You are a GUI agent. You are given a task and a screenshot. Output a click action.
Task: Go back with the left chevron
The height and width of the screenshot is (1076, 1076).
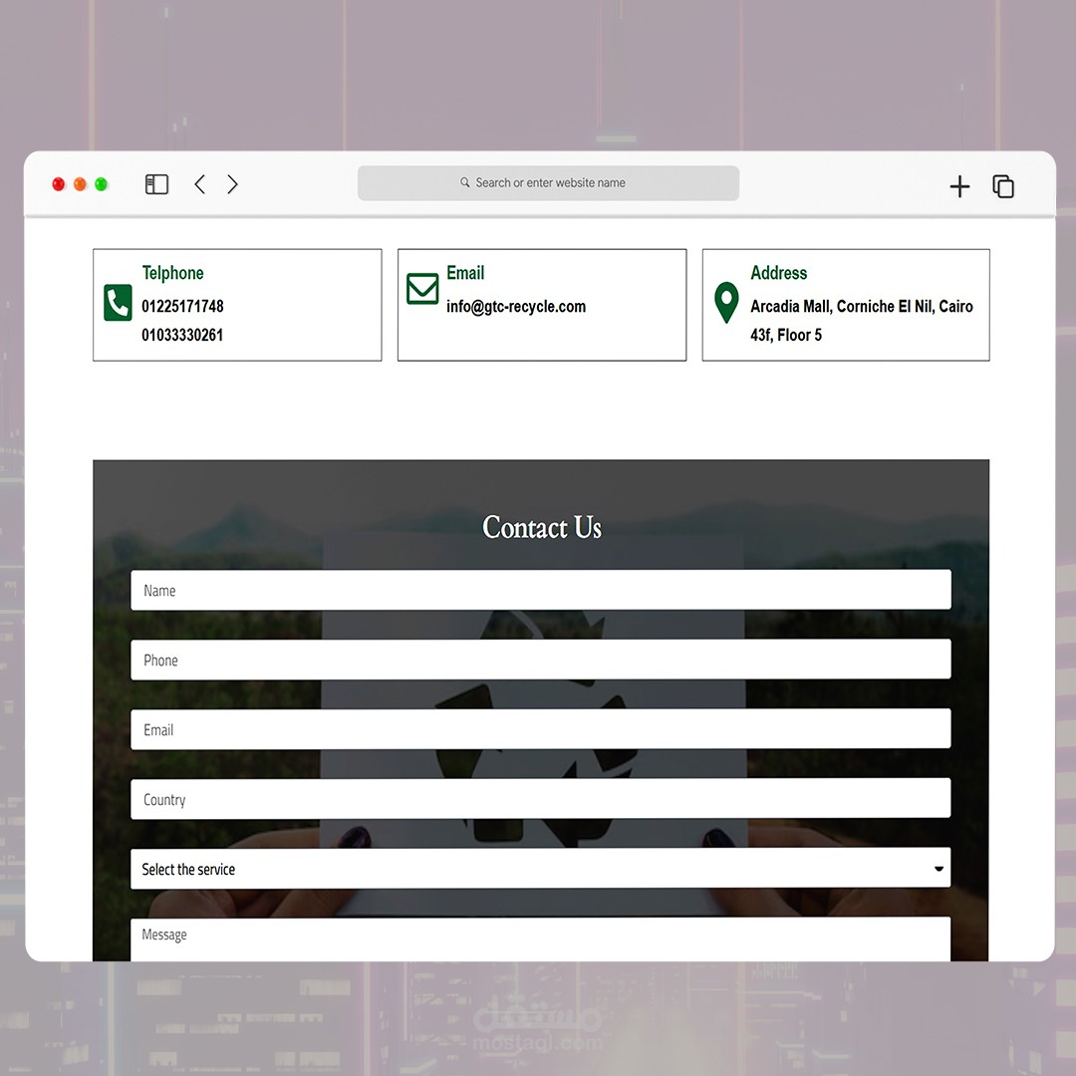click(199, 184)
